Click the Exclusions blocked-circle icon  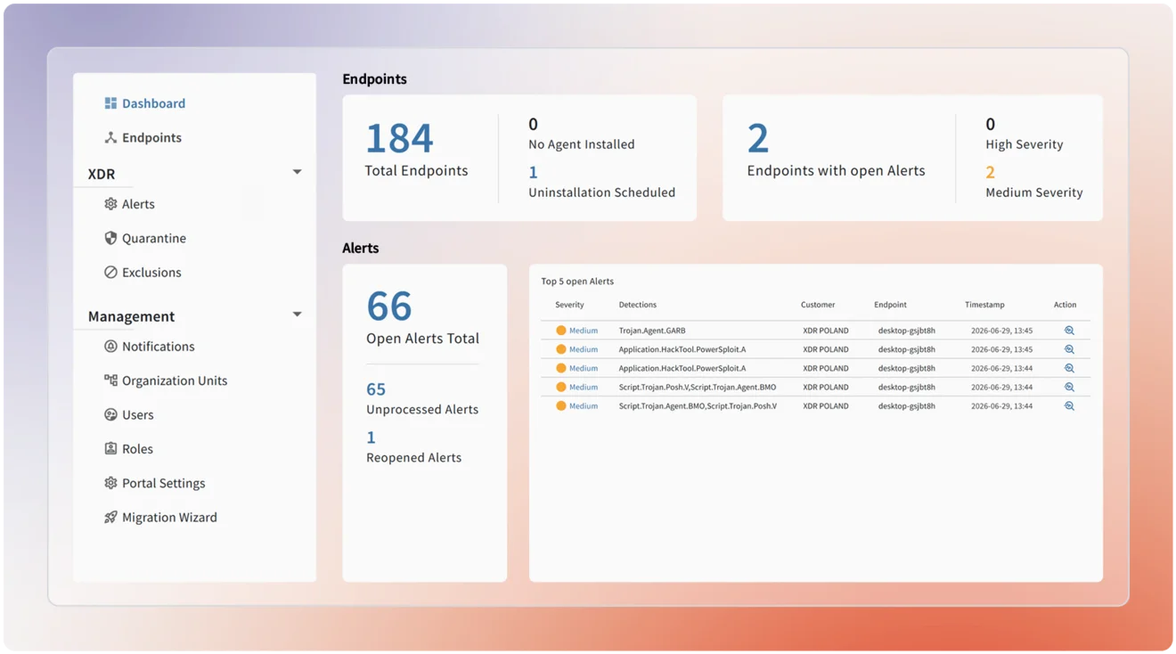pyautogui.click(x=110, y=273)
